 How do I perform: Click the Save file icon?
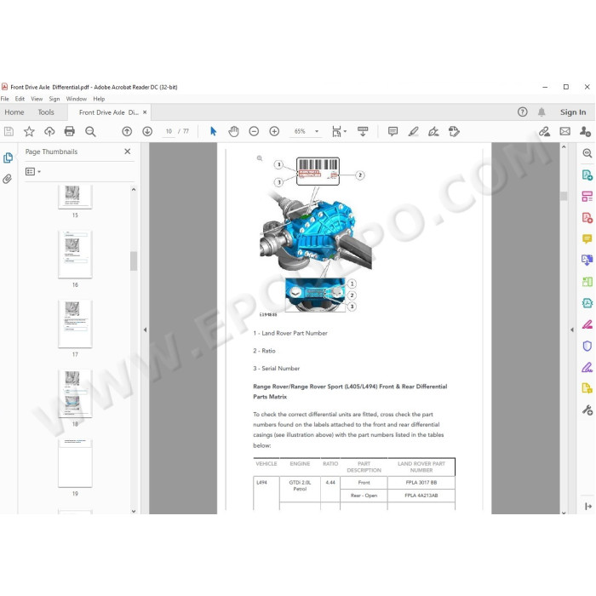[9, 131]
